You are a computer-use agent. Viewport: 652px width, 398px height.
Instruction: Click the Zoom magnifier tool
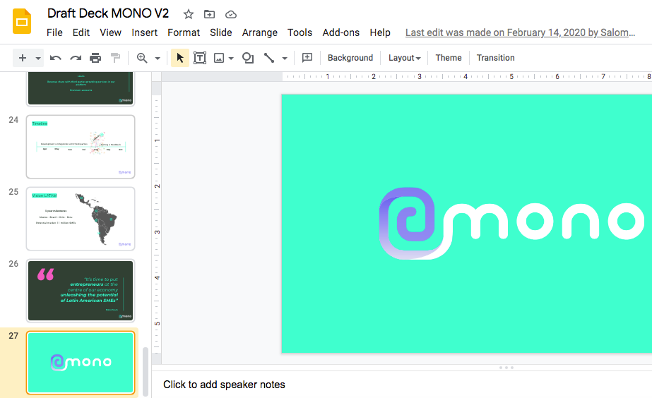pos(142,58)
